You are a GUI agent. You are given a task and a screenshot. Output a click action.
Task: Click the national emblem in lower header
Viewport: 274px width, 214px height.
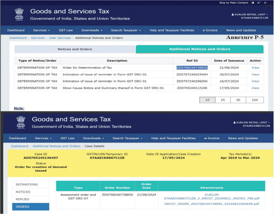21,122
